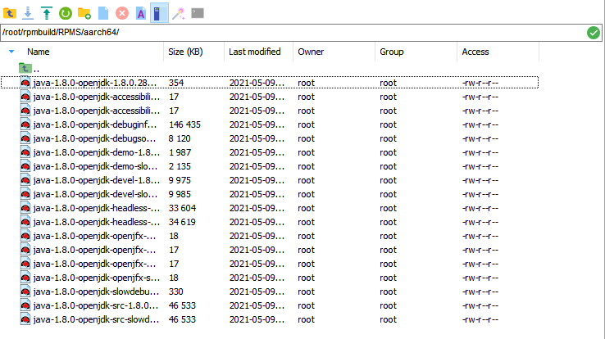The image size is (605, 339).
Task: Create a new folder with toolbar icon
Action: coord(84,12)
